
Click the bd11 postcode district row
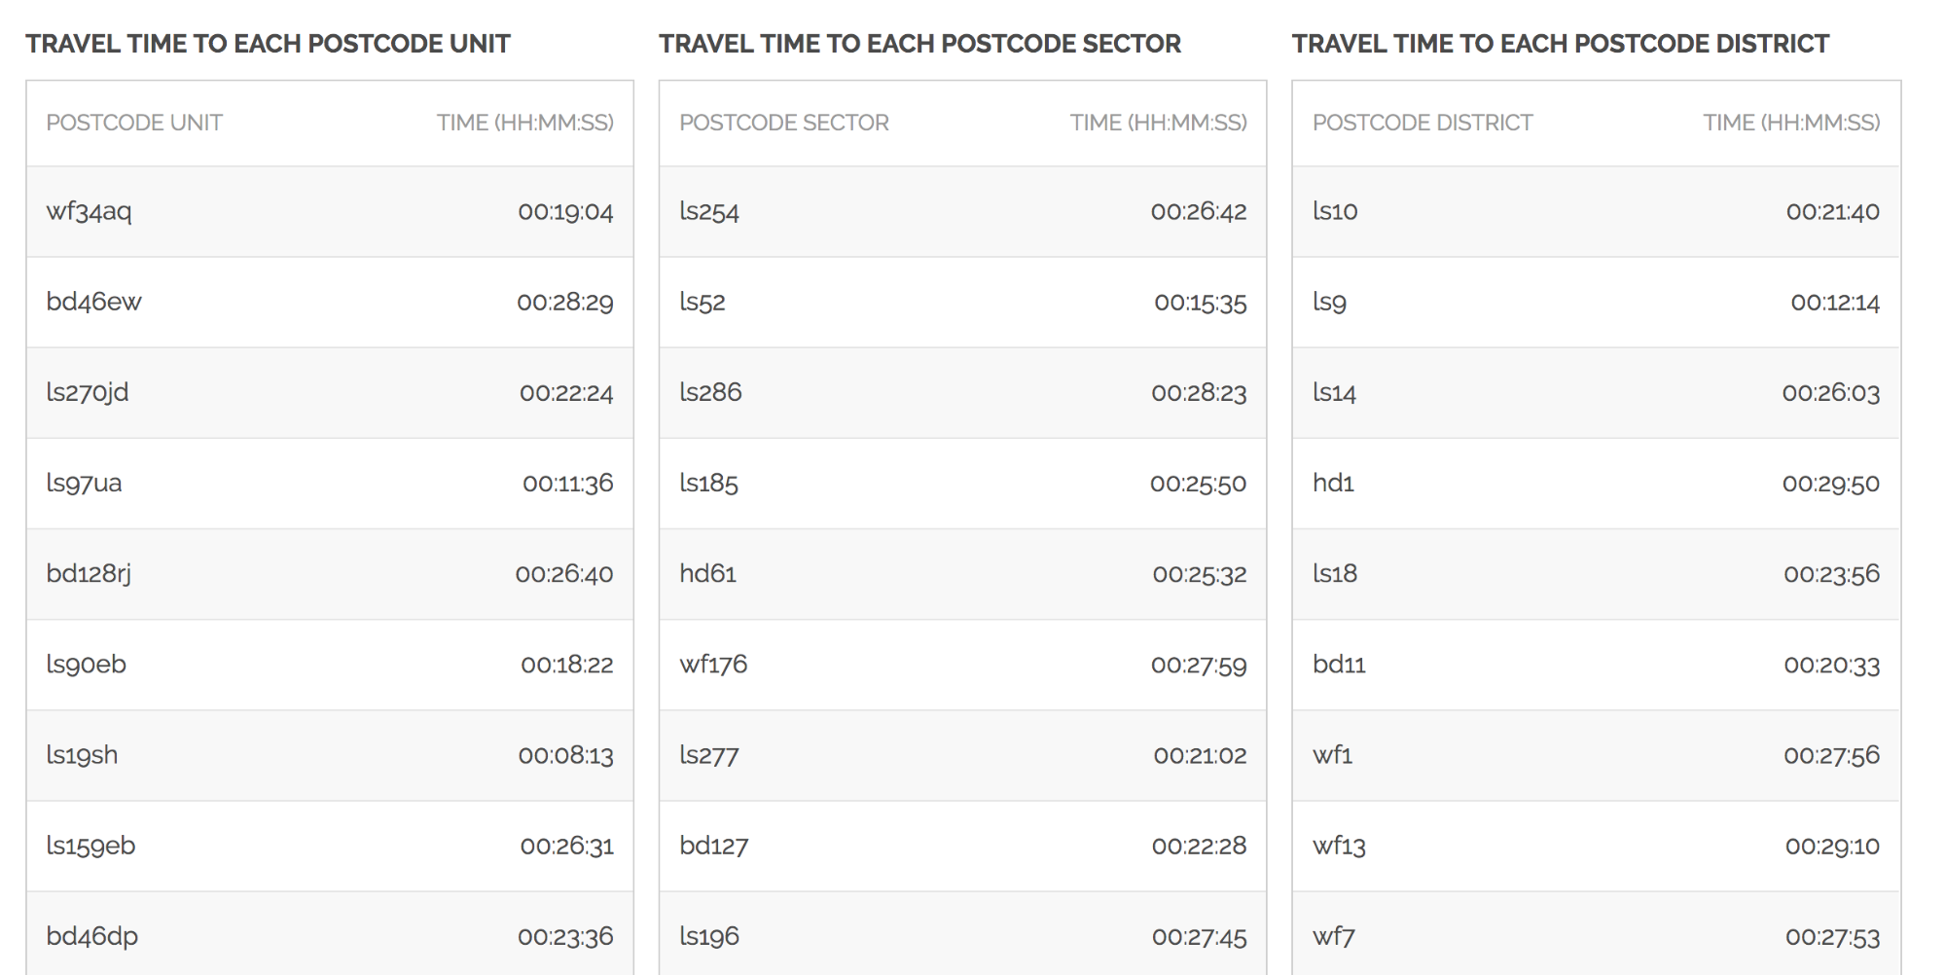tap(1597, 664)
